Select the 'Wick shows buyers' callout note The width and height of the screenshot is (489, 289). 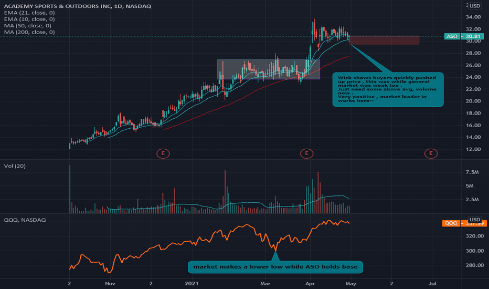point(388,89)
